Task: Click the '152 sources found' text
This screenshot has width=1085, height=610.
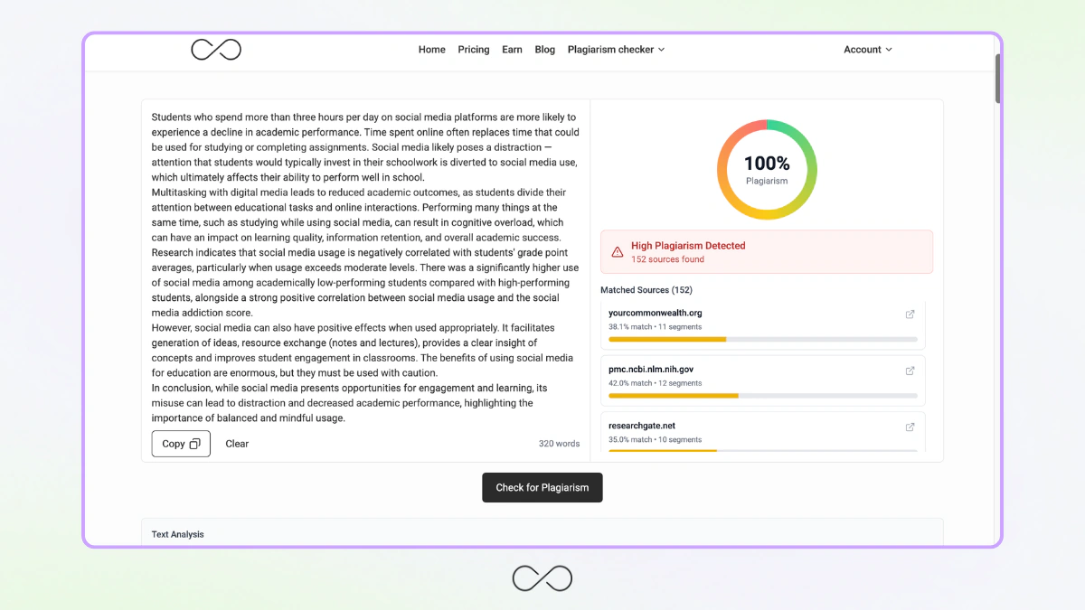Action: click(x=667, y=259)
